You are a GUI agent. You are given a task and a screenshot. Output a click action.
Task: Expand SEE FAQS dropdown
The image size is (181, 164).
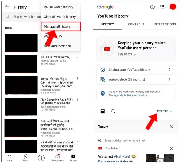coord(127,54)
